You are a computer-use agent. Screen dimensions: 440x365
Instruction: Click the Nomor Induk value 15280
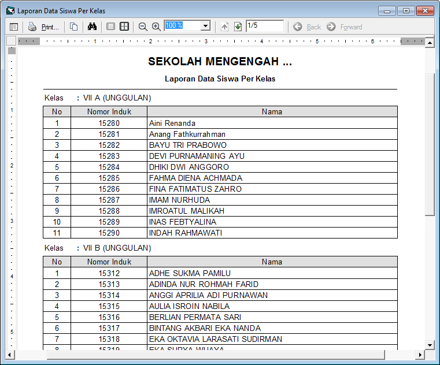pyautogui.click(x=109, y=124)
